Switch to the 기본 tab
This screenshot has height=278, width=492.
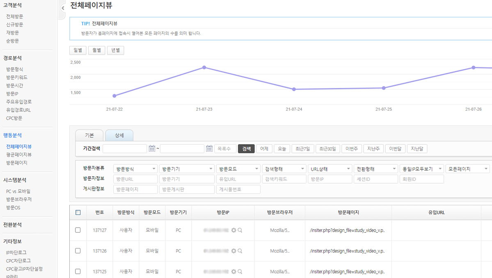pyautogui.click(x=89, y=136)
